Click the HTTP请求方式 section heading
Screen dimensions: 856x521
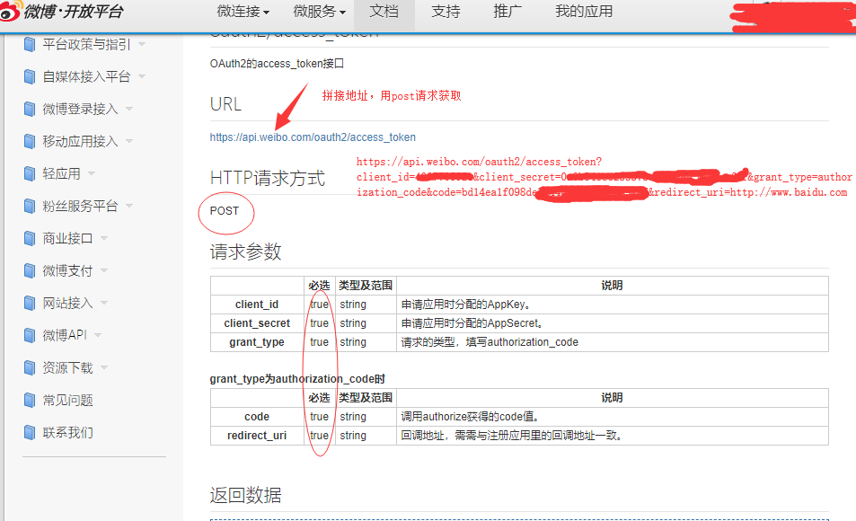(x=268, y=178)
